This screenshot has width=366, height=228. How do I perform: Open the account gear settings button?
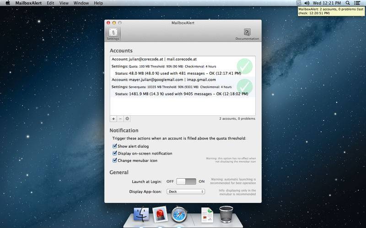(x=127, y=119)
